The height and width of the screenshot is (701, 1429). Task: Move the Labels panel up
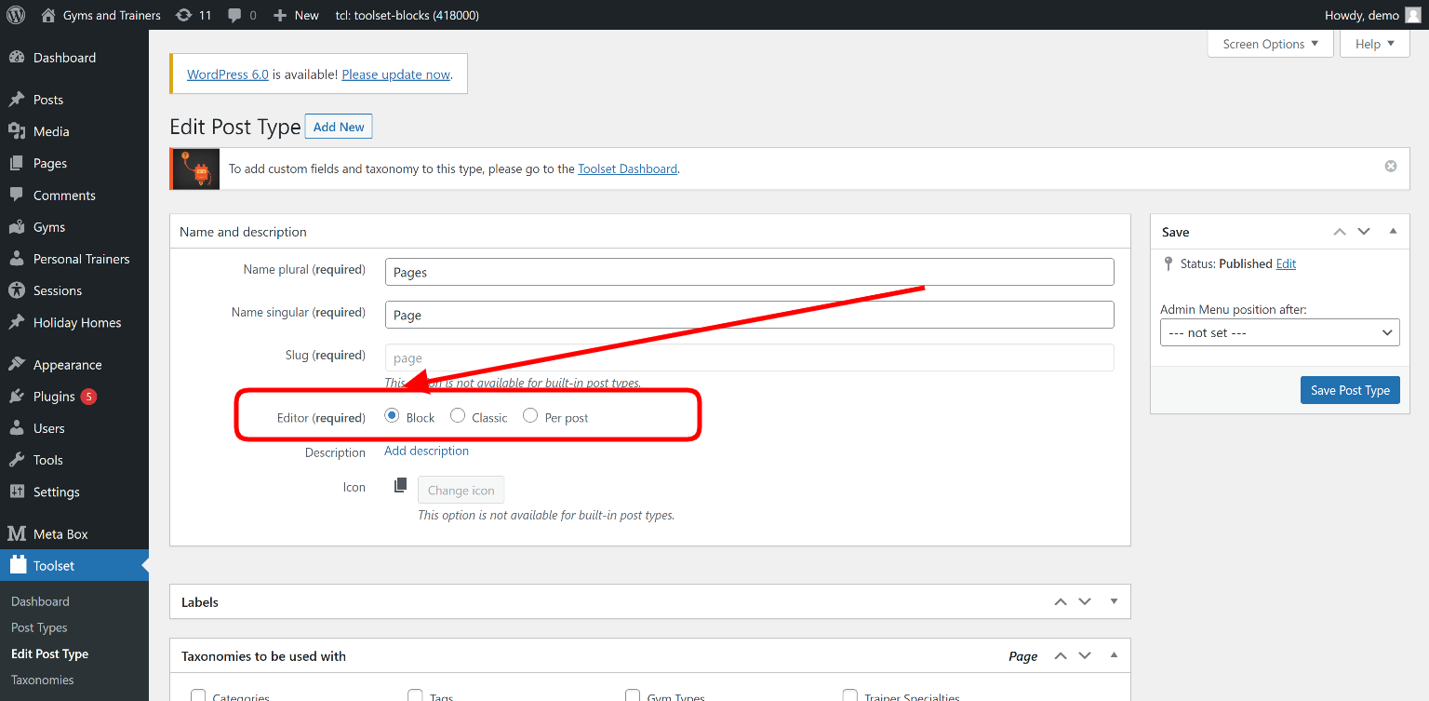pyautogui.click(x=1061, y=601)
